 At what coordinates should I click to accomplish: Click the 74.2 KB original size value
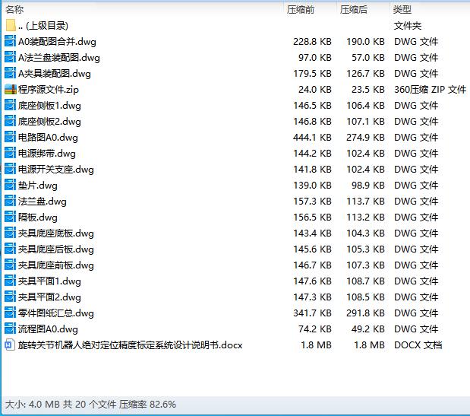[315, 329]
